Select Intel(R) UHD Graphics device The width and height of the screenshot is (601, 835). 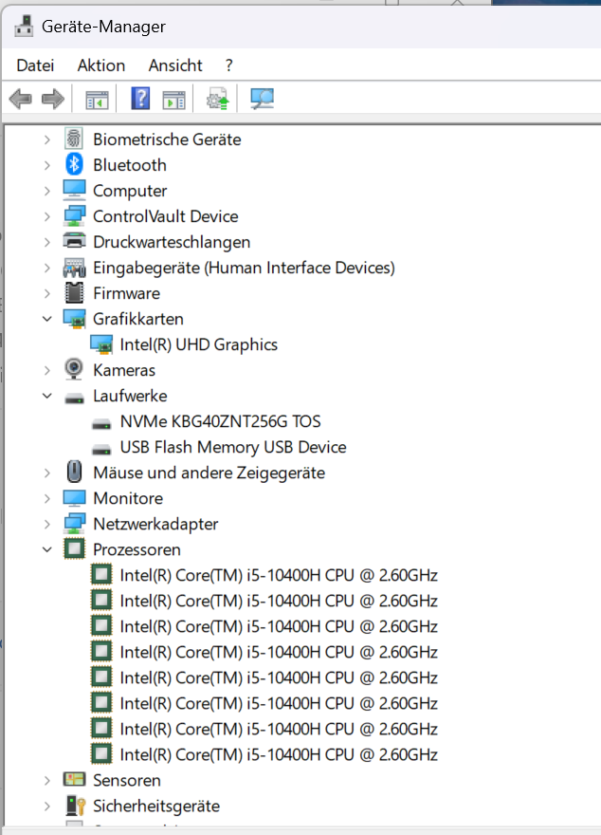pos(198,344)
